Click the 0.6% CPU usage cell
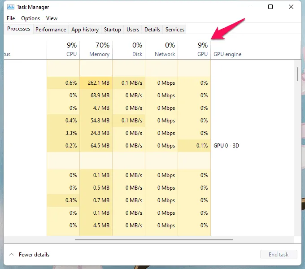The height and width of the screenshot is (269, 305). (63, 83)
